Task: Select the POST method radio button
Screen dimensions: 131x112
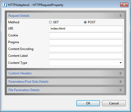Action: click(85, 22)
